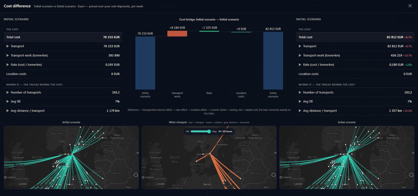Select the Total cost row showing 82 812 EUR

355,37
